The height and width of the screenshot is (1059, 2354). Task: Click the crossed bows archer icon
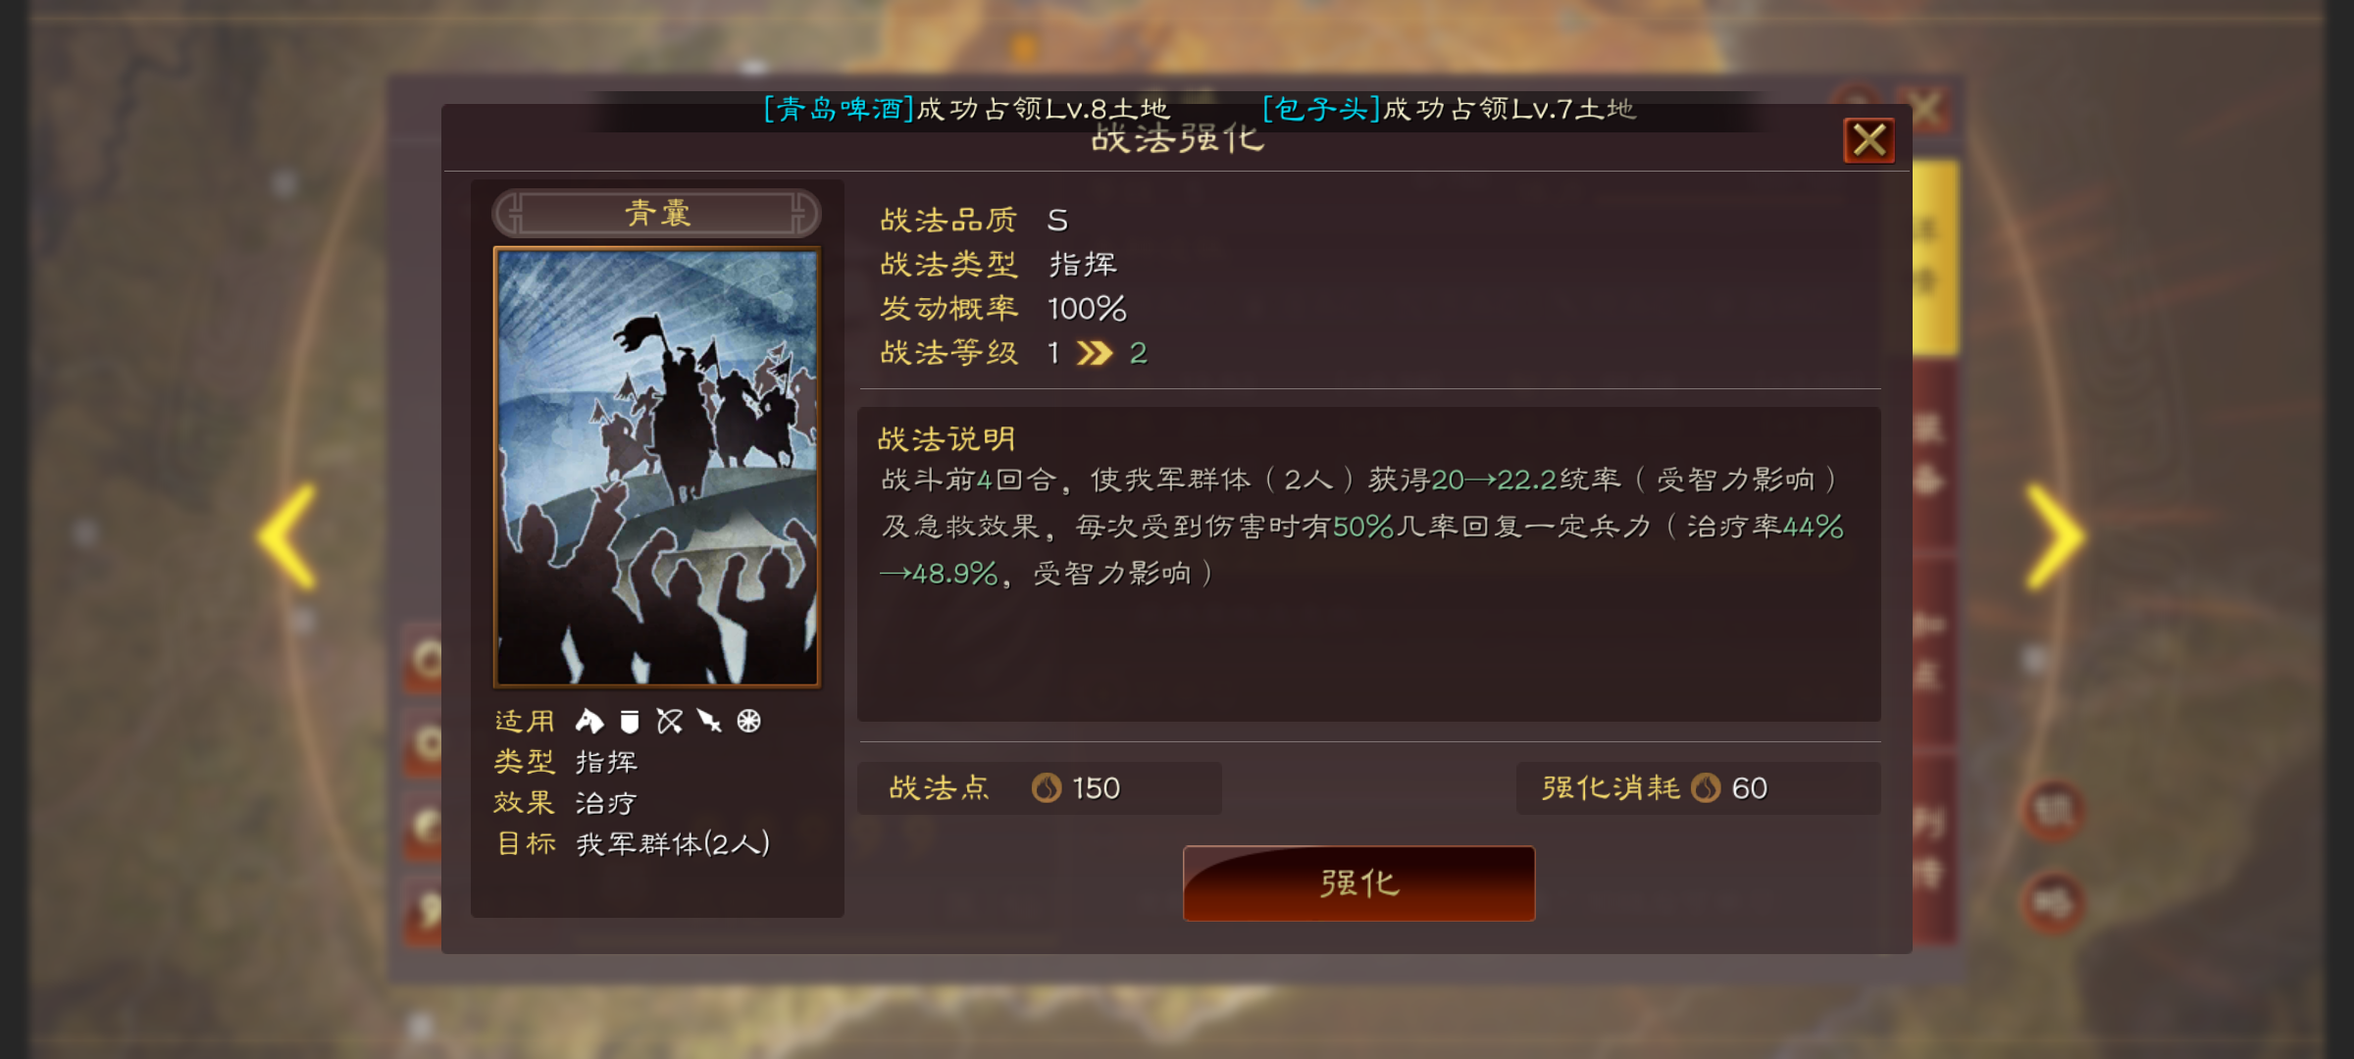pos(669,722)
